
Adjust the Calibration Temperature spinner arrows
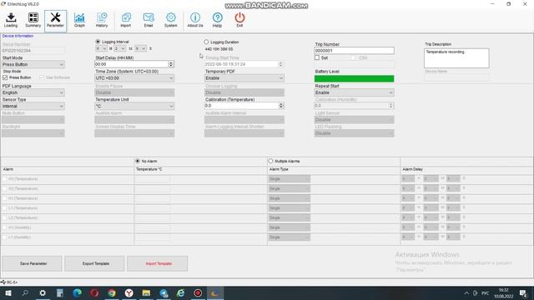coord(281,106)
